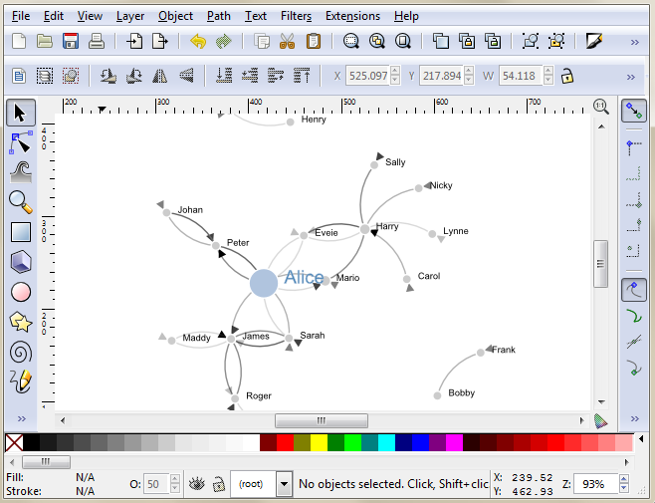This screenshot has height=503, width=655.
Task: Expand hidden tool controls items
Action: [x=631, y=77]
